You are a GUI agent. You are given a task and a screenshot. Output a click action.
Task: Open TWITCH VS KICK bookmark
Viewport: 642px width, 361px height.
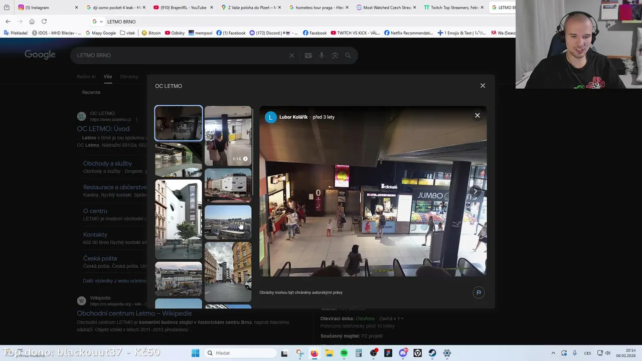pos(355,33)
